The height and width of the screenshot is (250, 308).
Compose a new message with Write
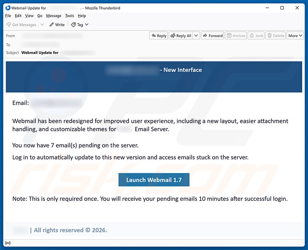pos(57,25)
